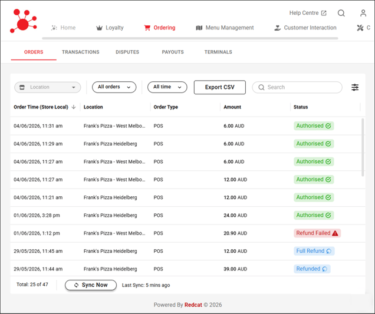The image size is (375, 314).
Task: Click the Export CSV button
Action: point(219,87)
